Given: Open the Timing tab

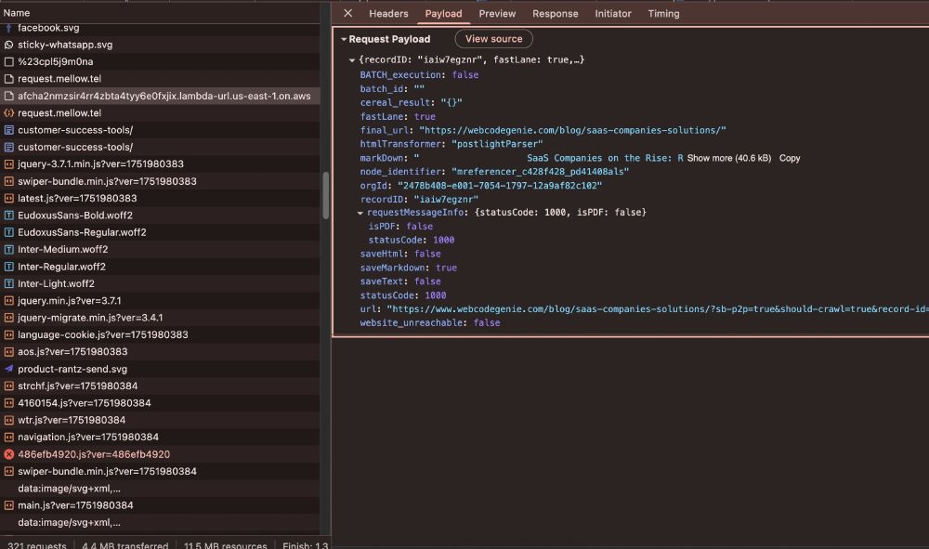Looking at the screenshot, I should 663,14.
